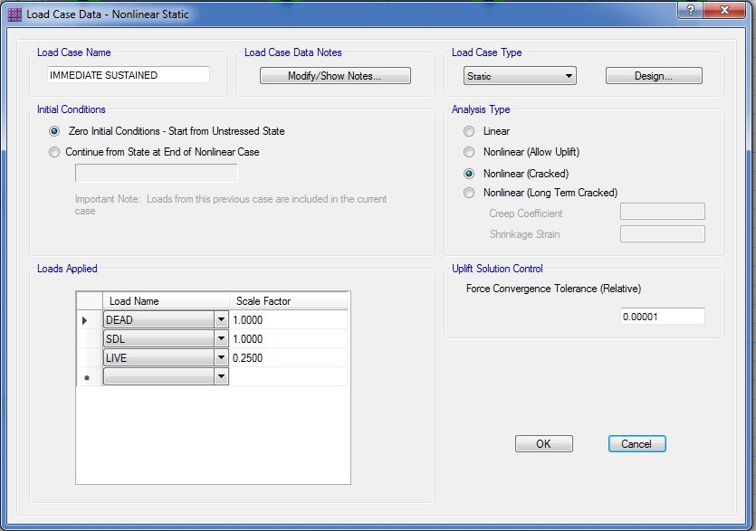Image resolution: width=756 pixels, height=531 pixels.
Task: Open the DEAD load name dropdown
Action: click(221, 319)
